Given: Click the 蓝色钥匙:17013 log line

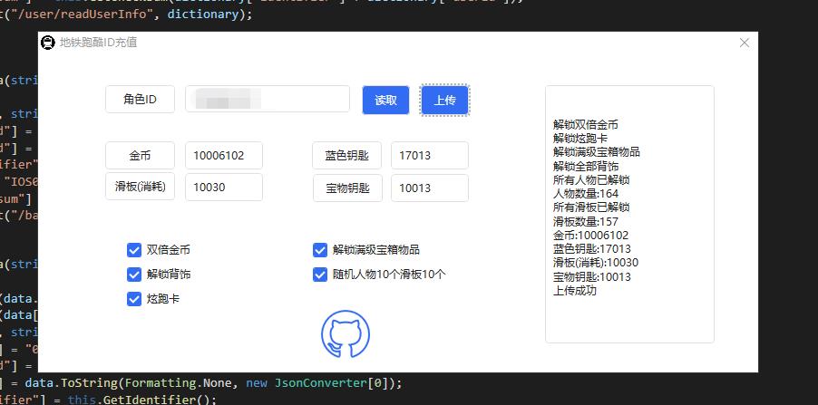Looking at the screenshot, I should [592, 248].
